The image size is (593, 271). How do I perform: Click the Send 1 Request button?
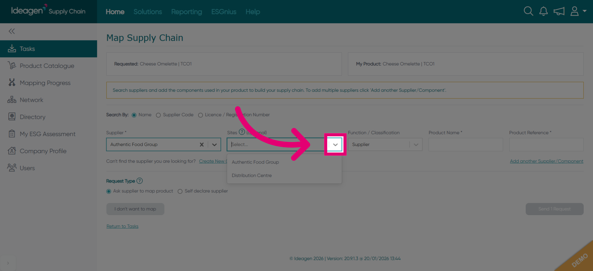[x=554, y=209]
